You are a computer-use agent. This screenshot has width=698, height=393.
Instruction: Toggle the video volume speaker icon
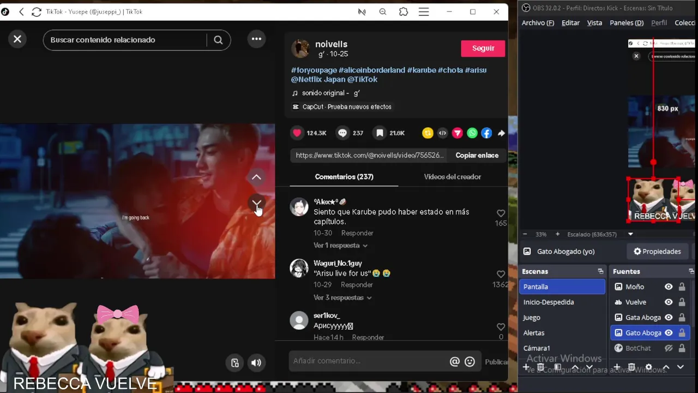[256, 363]
